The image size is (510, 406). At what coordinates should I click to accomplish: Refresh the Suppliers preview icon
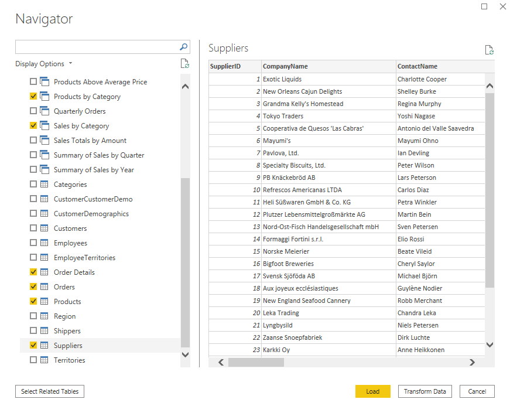489,50
